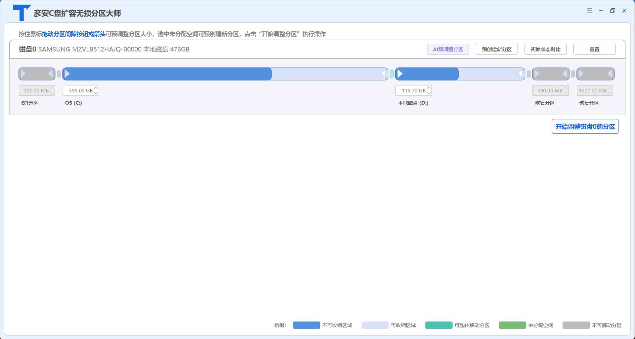Screen dimensions: 635x339
Task: Click blue hint text 拖动分区间隙按钮或箭头
Action: [x=73, y=34]
